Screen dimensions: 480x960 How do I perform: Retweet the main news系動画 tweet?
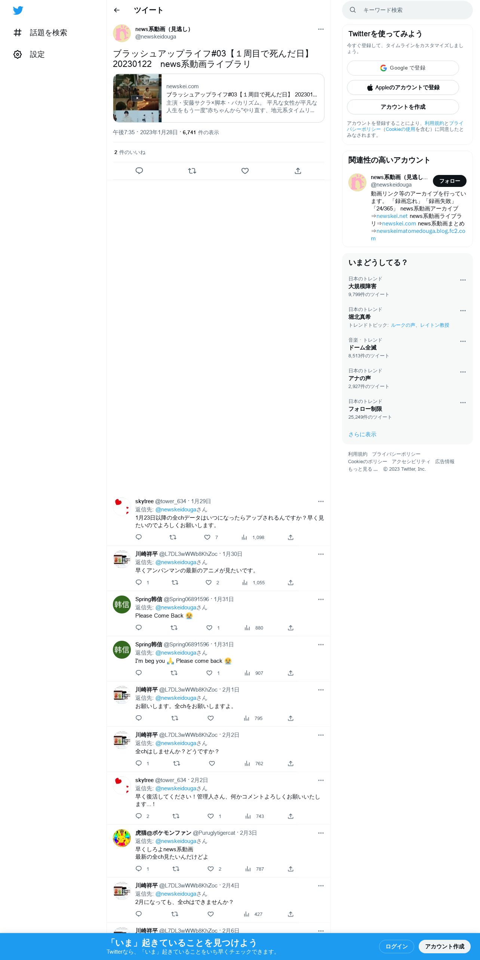[192, 171]
